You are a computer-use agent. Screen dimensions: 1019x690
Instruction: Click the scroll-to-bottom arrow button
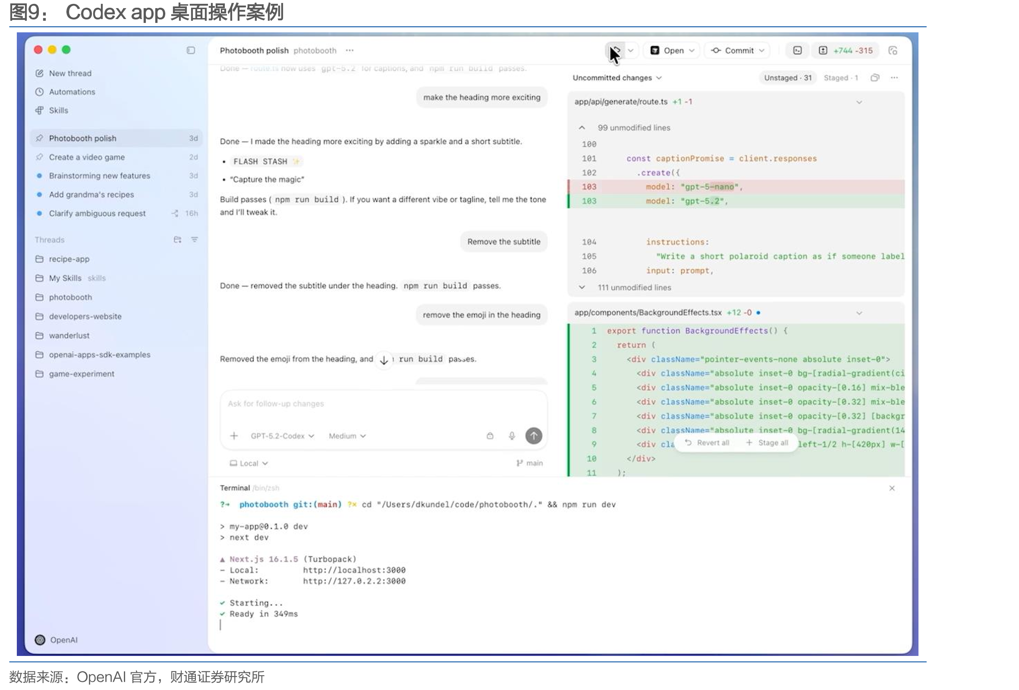(384, 360)
